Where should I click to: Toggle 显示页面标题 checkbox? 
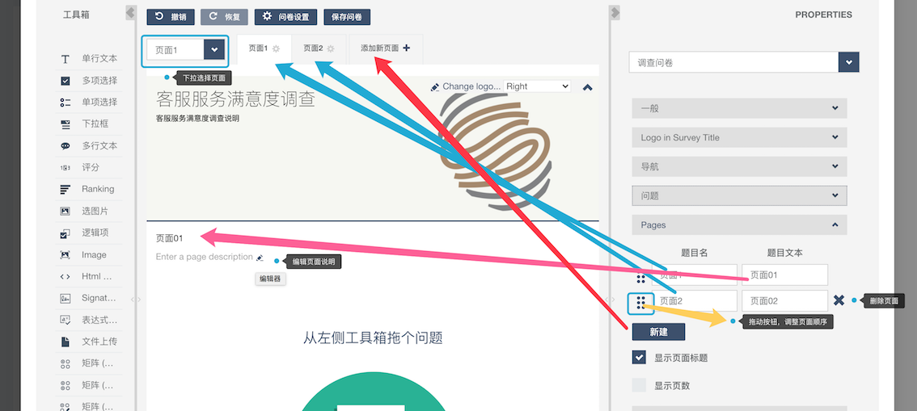pos(639,358)
